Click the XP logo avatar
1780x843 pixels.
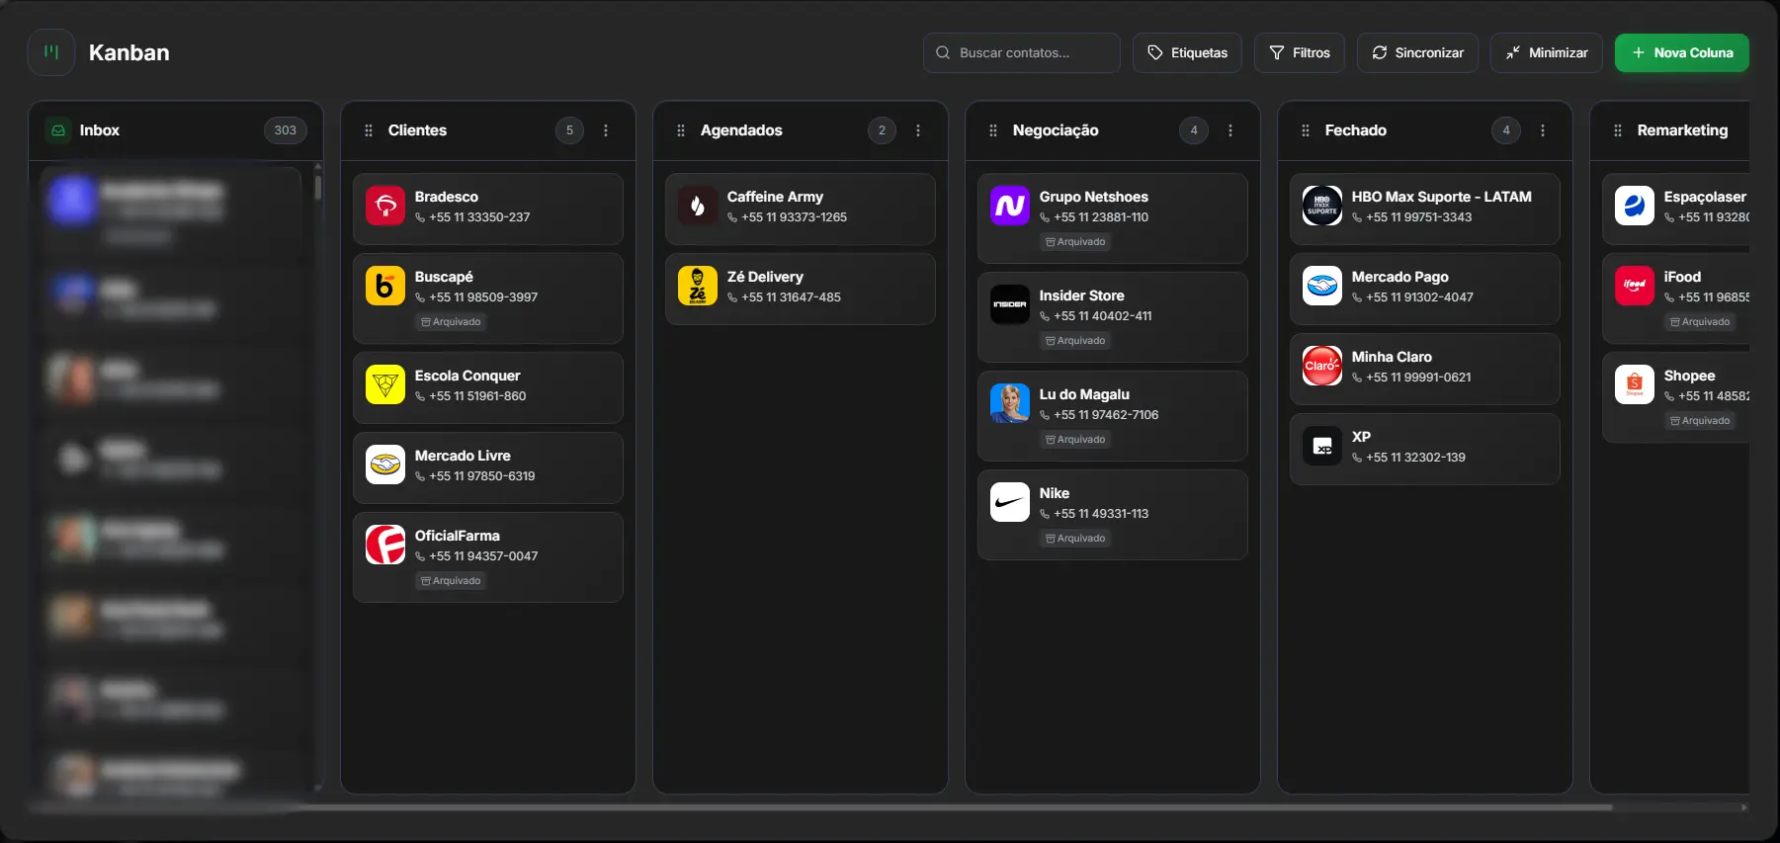[x=1322, y=446]
